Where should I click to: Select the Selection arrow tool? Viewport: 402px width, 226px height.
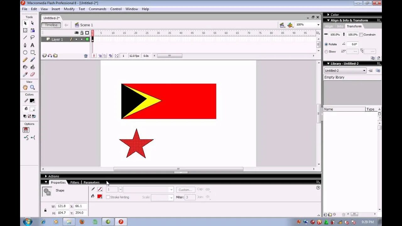click(x=25, y=23)
